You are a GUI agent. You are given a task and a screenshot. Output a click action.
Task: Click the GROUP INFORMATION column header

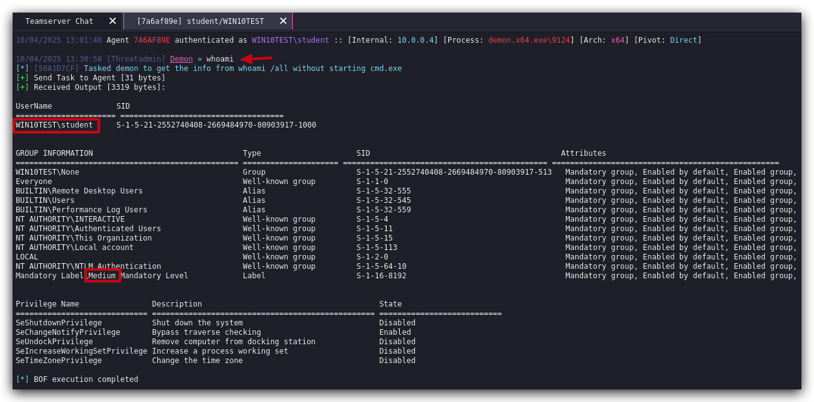(x=54, y=153)
